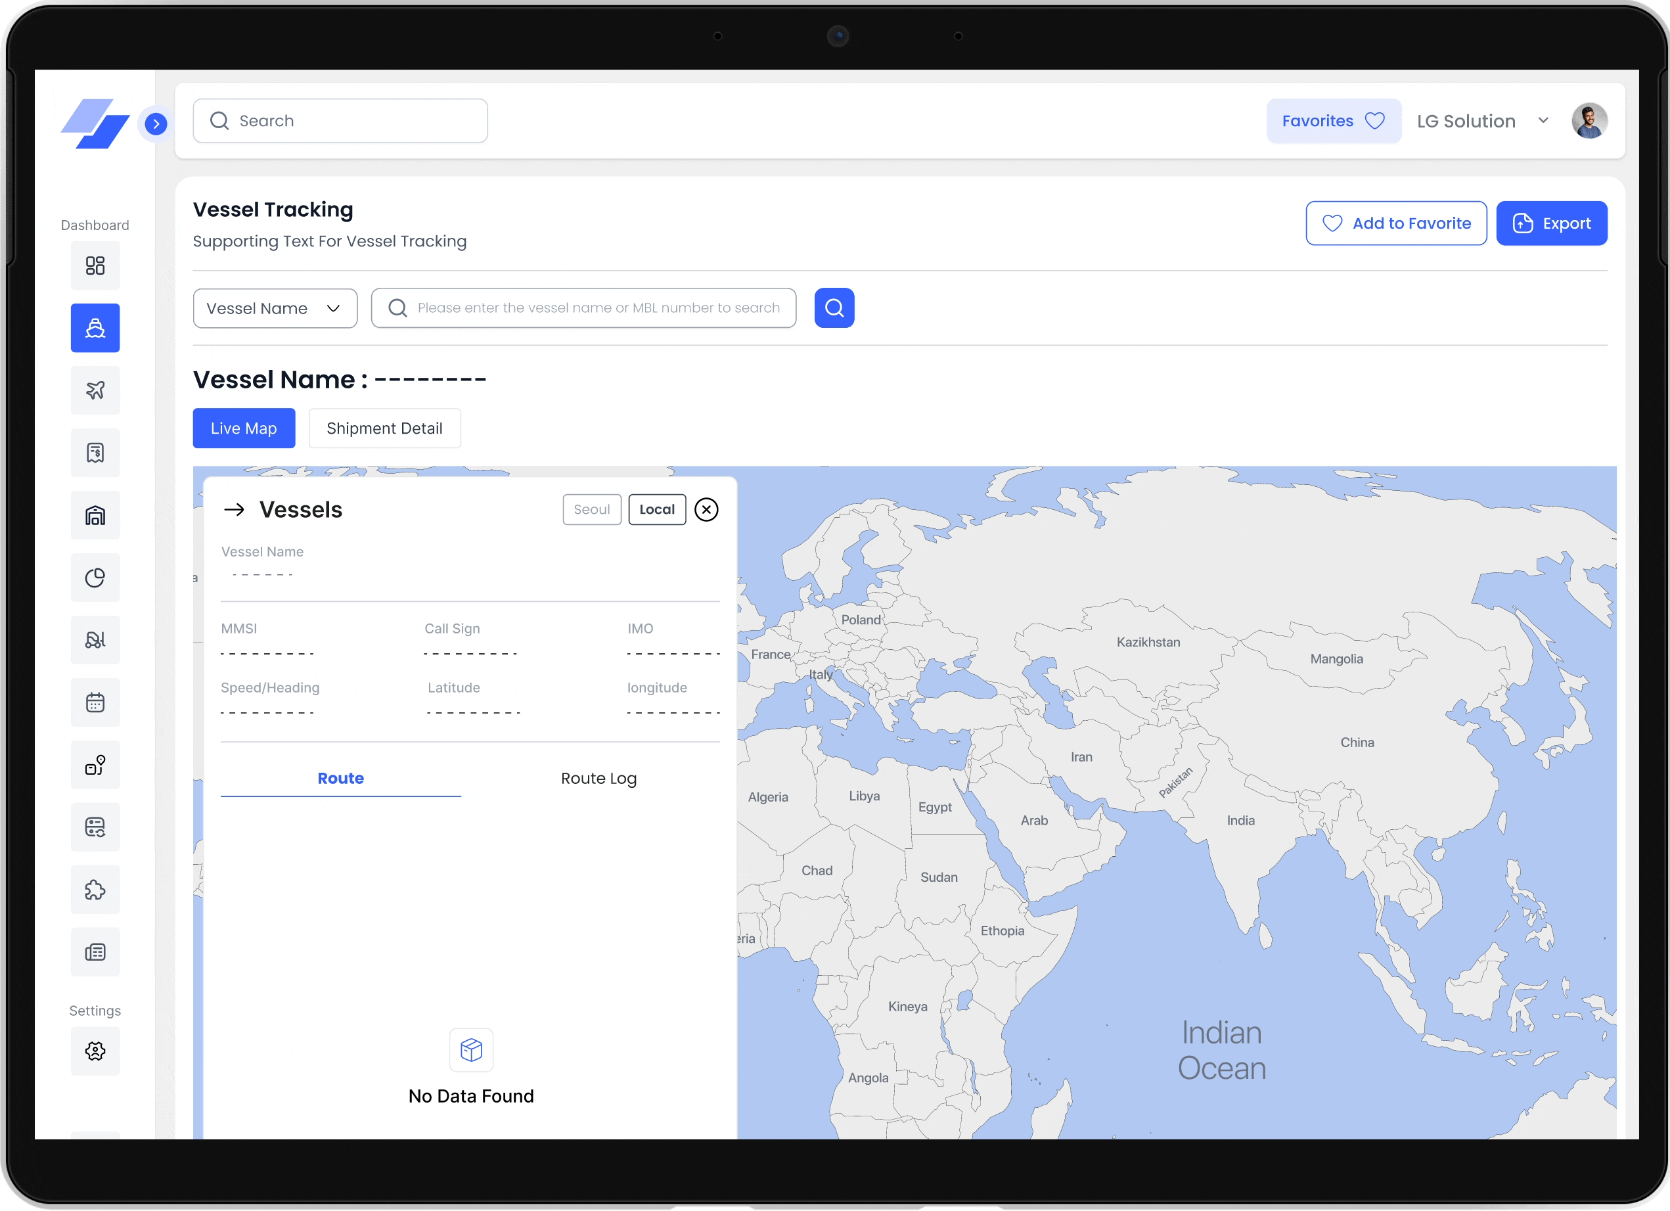Switch to the Shipment Detail tab
Image resolution: width=1670 pixels, height=1211 pixels.
point(384,428)
